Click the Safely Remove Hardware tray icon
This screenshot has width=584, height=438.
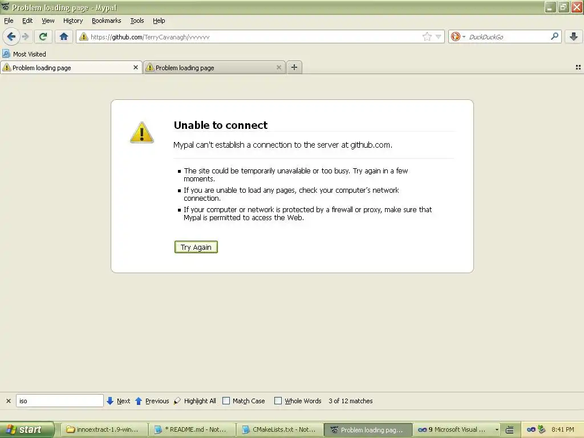542,429
